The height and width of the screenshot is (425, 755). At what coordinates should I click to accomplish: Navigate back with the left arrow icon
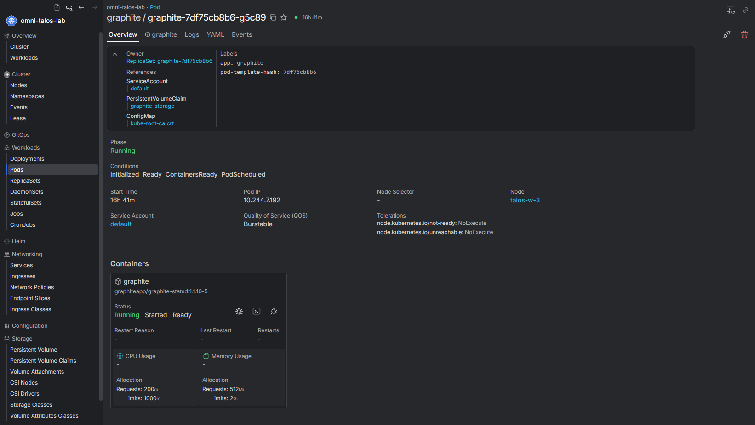click(x=81, y=7)
